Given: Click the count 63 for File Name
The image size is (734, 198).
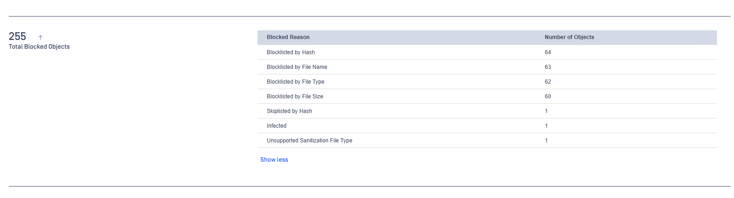Looking at the screenshot, I should (x=548, y=67).
